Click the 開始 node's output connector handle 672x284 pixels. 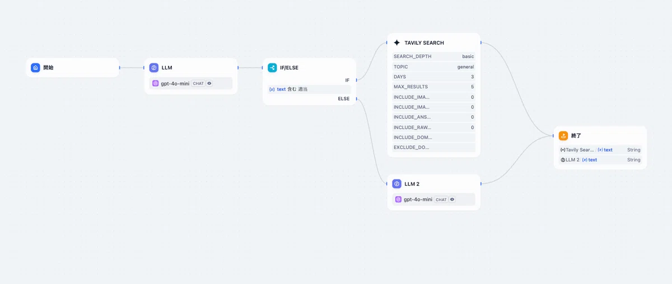tap(119, 68)
